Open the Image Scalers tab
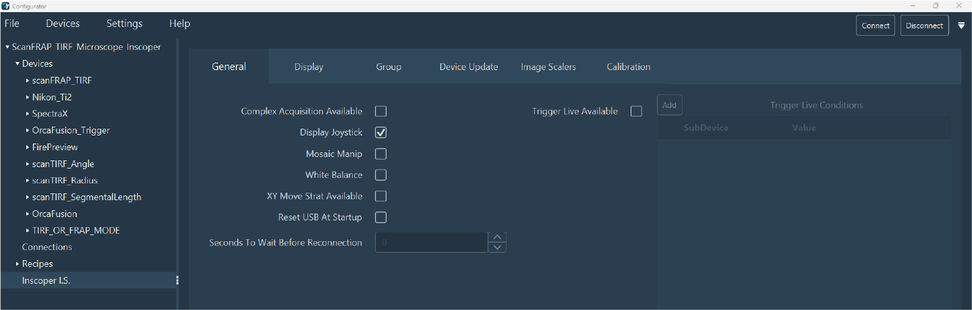The height and width of the screenshot is (310, 972). coord(548,67)
